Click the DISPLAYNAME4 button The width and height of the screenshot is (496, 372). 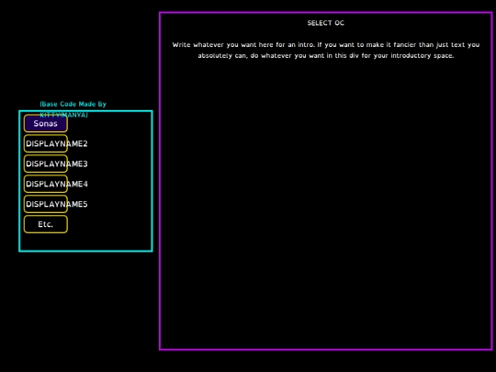click(46, 184)
